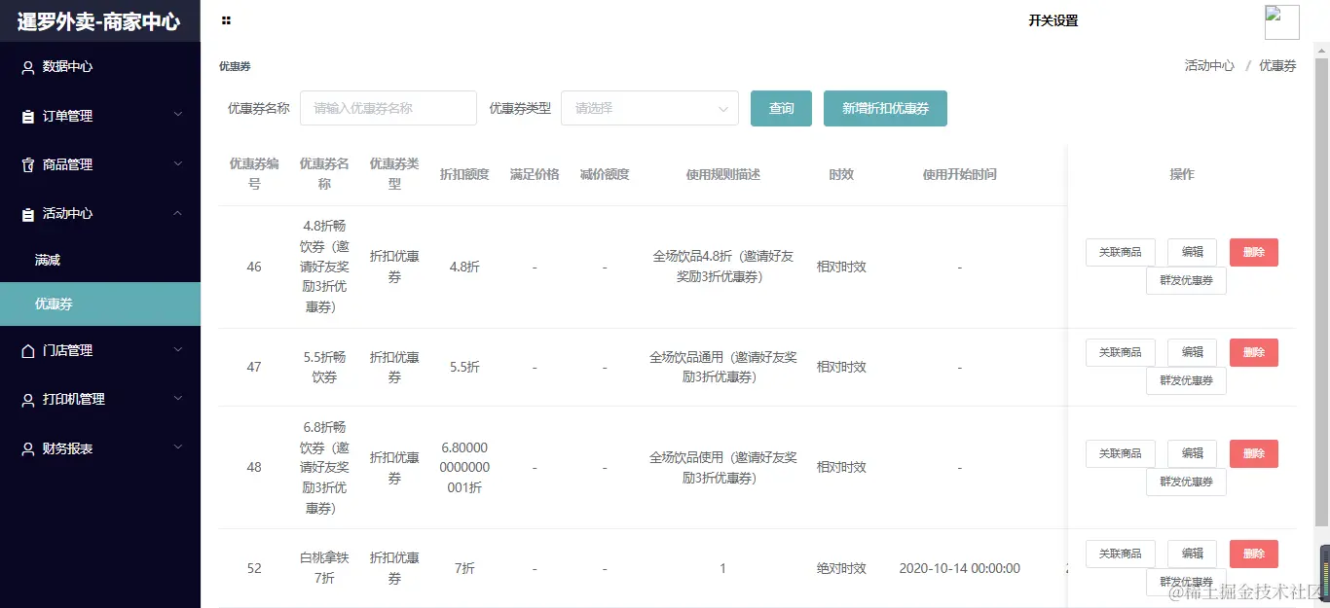
Task: Click the 财务报表 user icon
Action: point(28,449)
